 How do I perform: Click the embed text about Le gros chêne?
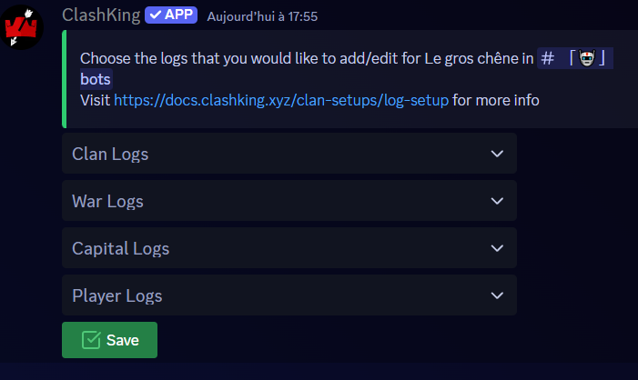[300, 58]
